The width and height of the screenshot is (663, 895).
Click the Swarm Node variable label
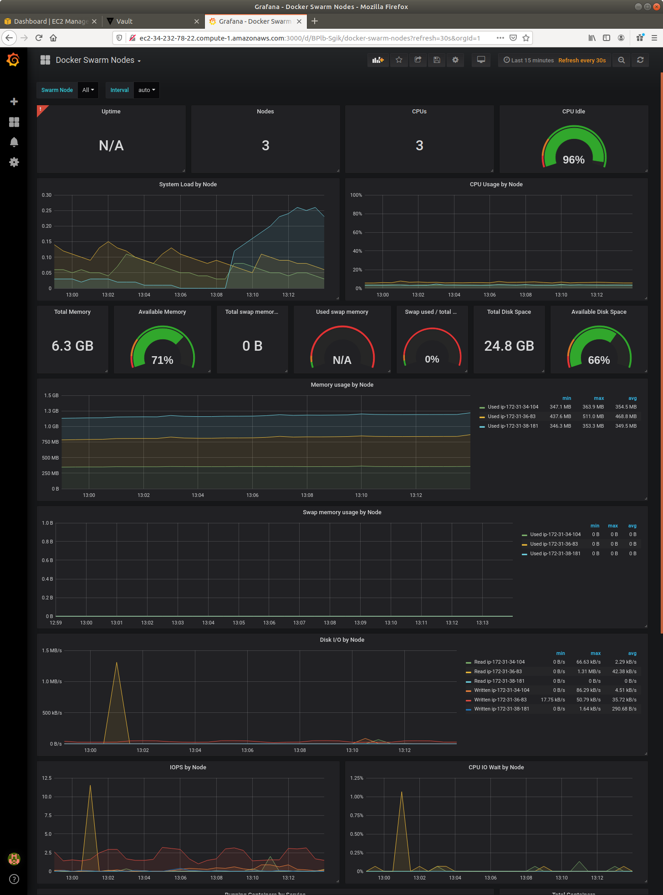(x=57, y=90)
